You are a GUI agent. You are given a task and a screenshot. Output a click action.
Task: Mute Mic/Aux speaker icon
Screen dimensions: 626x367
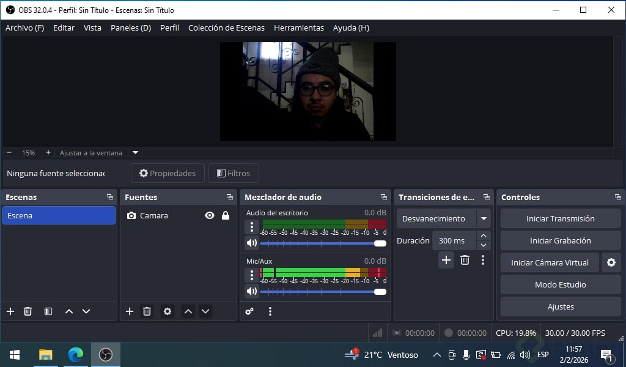click(251, 291)
